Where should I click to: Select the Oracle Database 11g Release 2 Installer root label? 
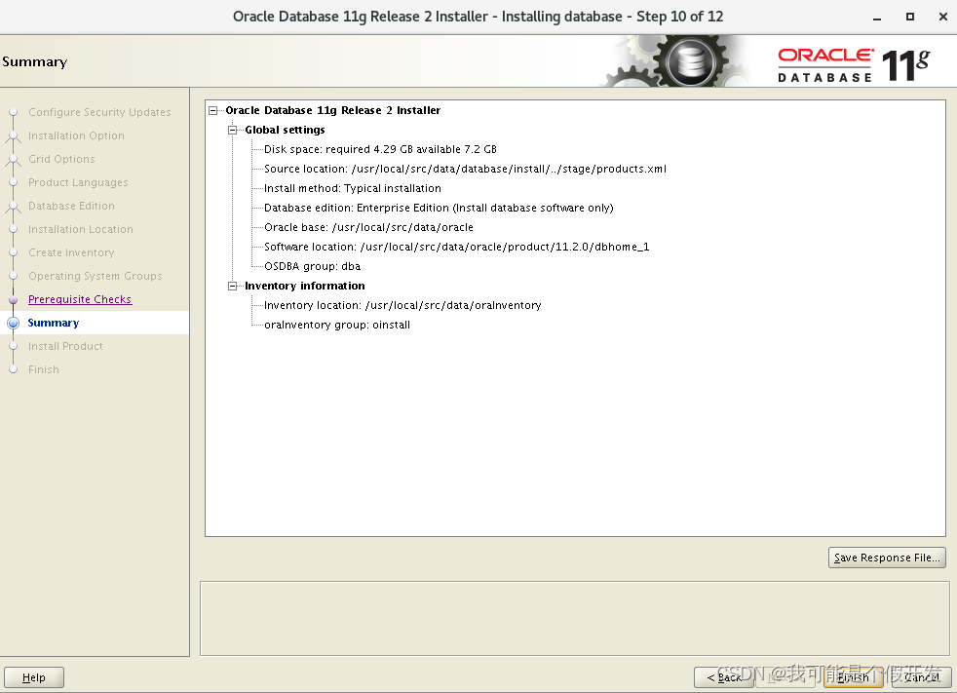pyautogui.click(x=332, y=110)
